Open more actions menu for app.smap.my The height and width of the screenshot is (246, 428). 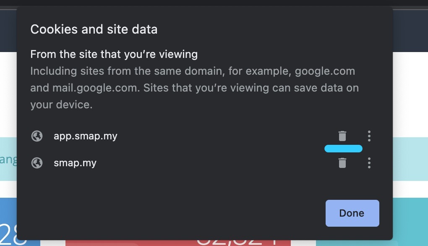[x=369, y=136]
